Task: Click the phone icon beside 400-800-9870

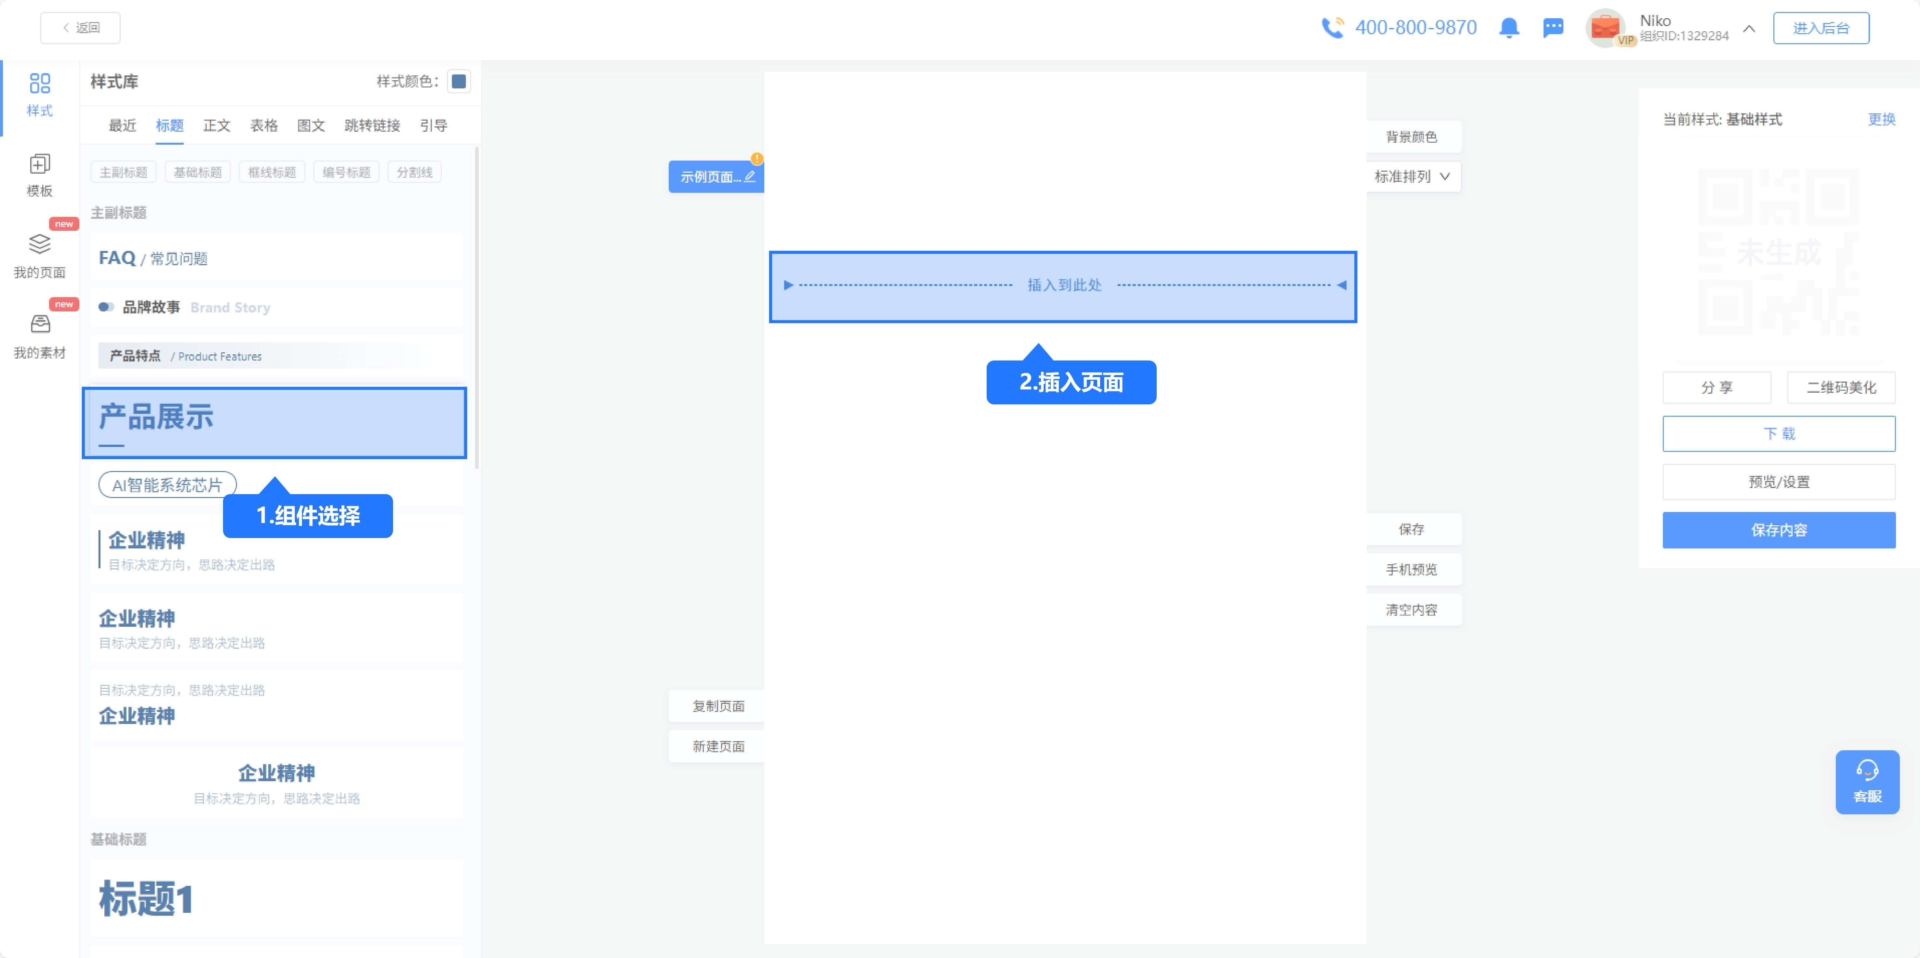Action: click(x=1332, y=28)
